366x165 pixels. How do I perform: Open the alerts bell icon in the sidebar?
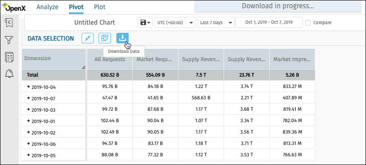click(9, 74)
